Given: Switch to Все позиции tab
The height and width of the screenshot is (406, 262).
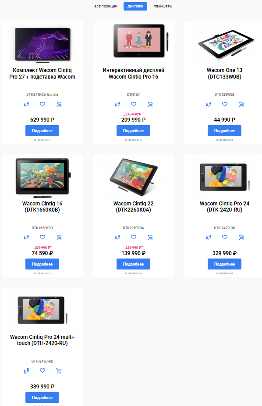Looking at the screenshot, I should [x=106, y=6].
